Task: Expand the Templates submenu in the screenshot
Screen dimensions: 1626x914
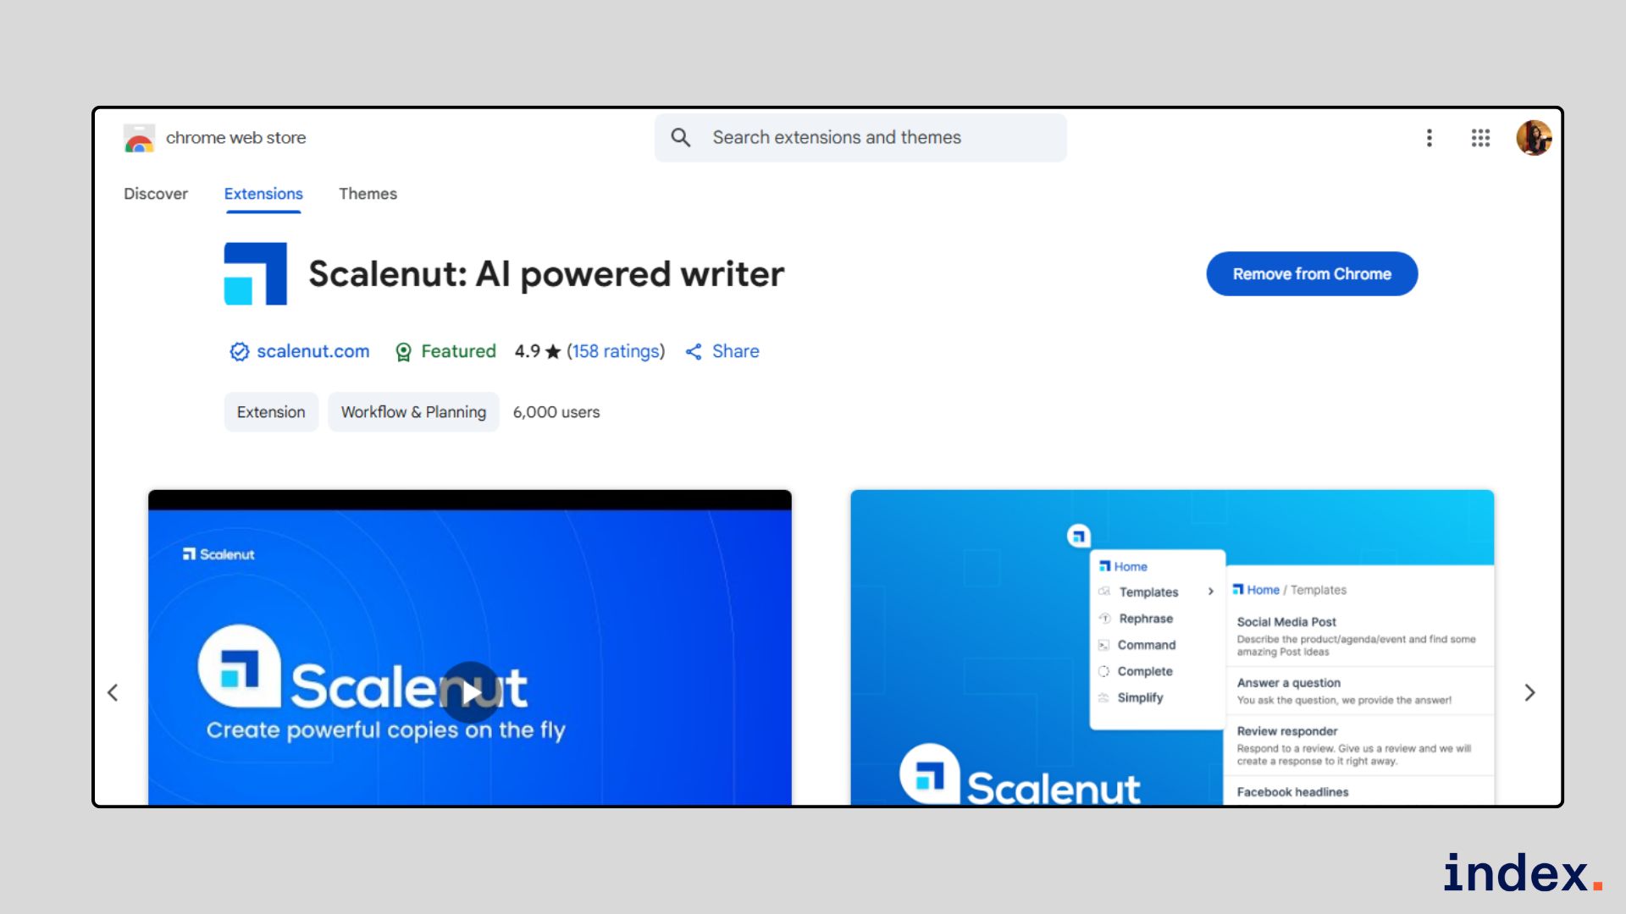Action: click(x=1209, y=592)
